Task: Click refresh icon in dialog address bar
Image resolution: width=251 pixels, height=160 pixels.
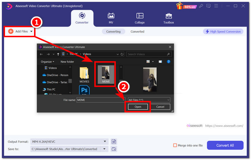Action: click(122, 54)
